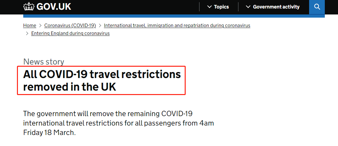Open the Topics menu label

coord(221,7)
